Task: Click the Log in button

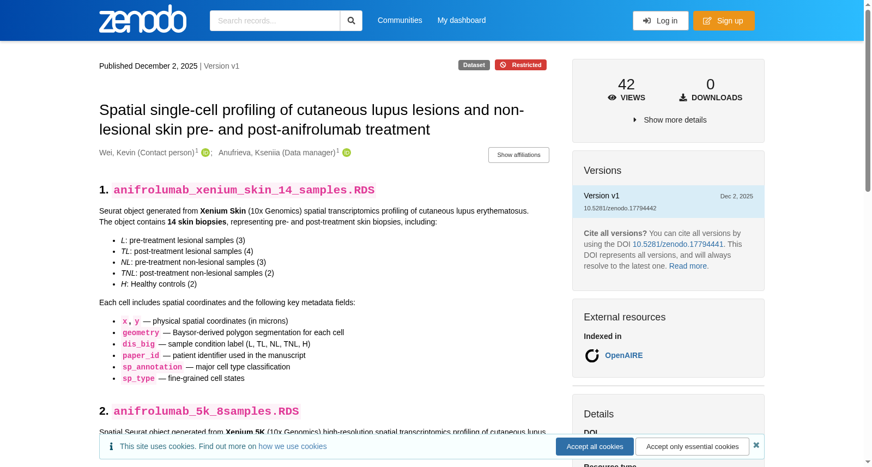Action: (661, 21)
